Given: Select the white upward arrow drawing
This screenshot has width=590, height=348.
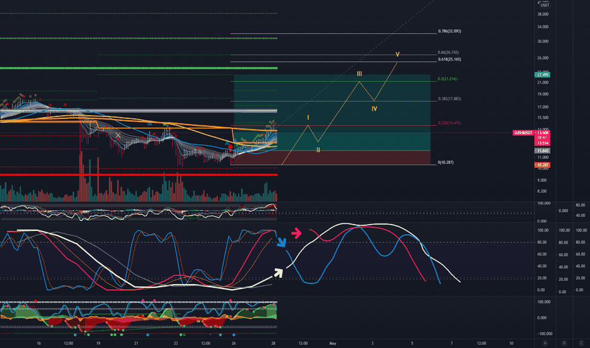Looking at the screenshot, I should (x=278, y=273).
